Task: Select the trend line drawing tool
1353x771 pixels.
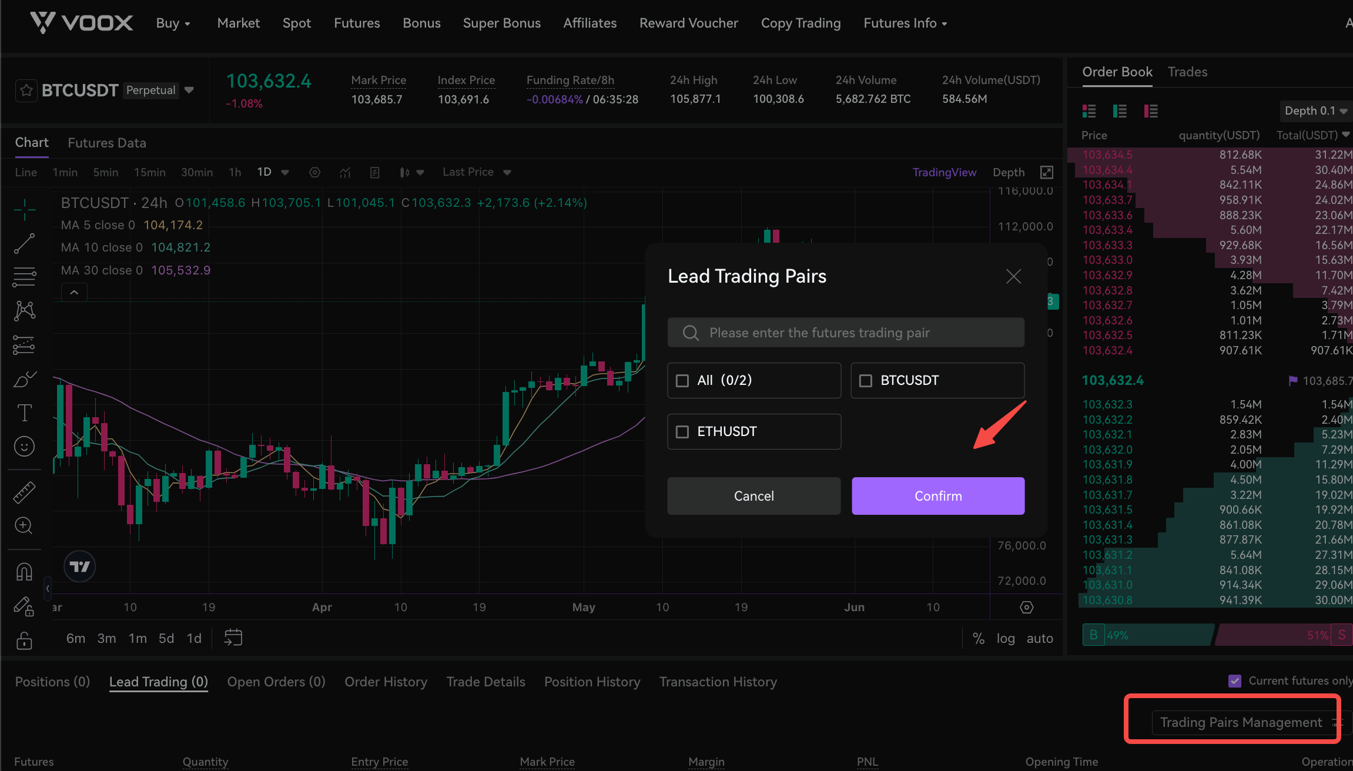Action: pos(25,243)
